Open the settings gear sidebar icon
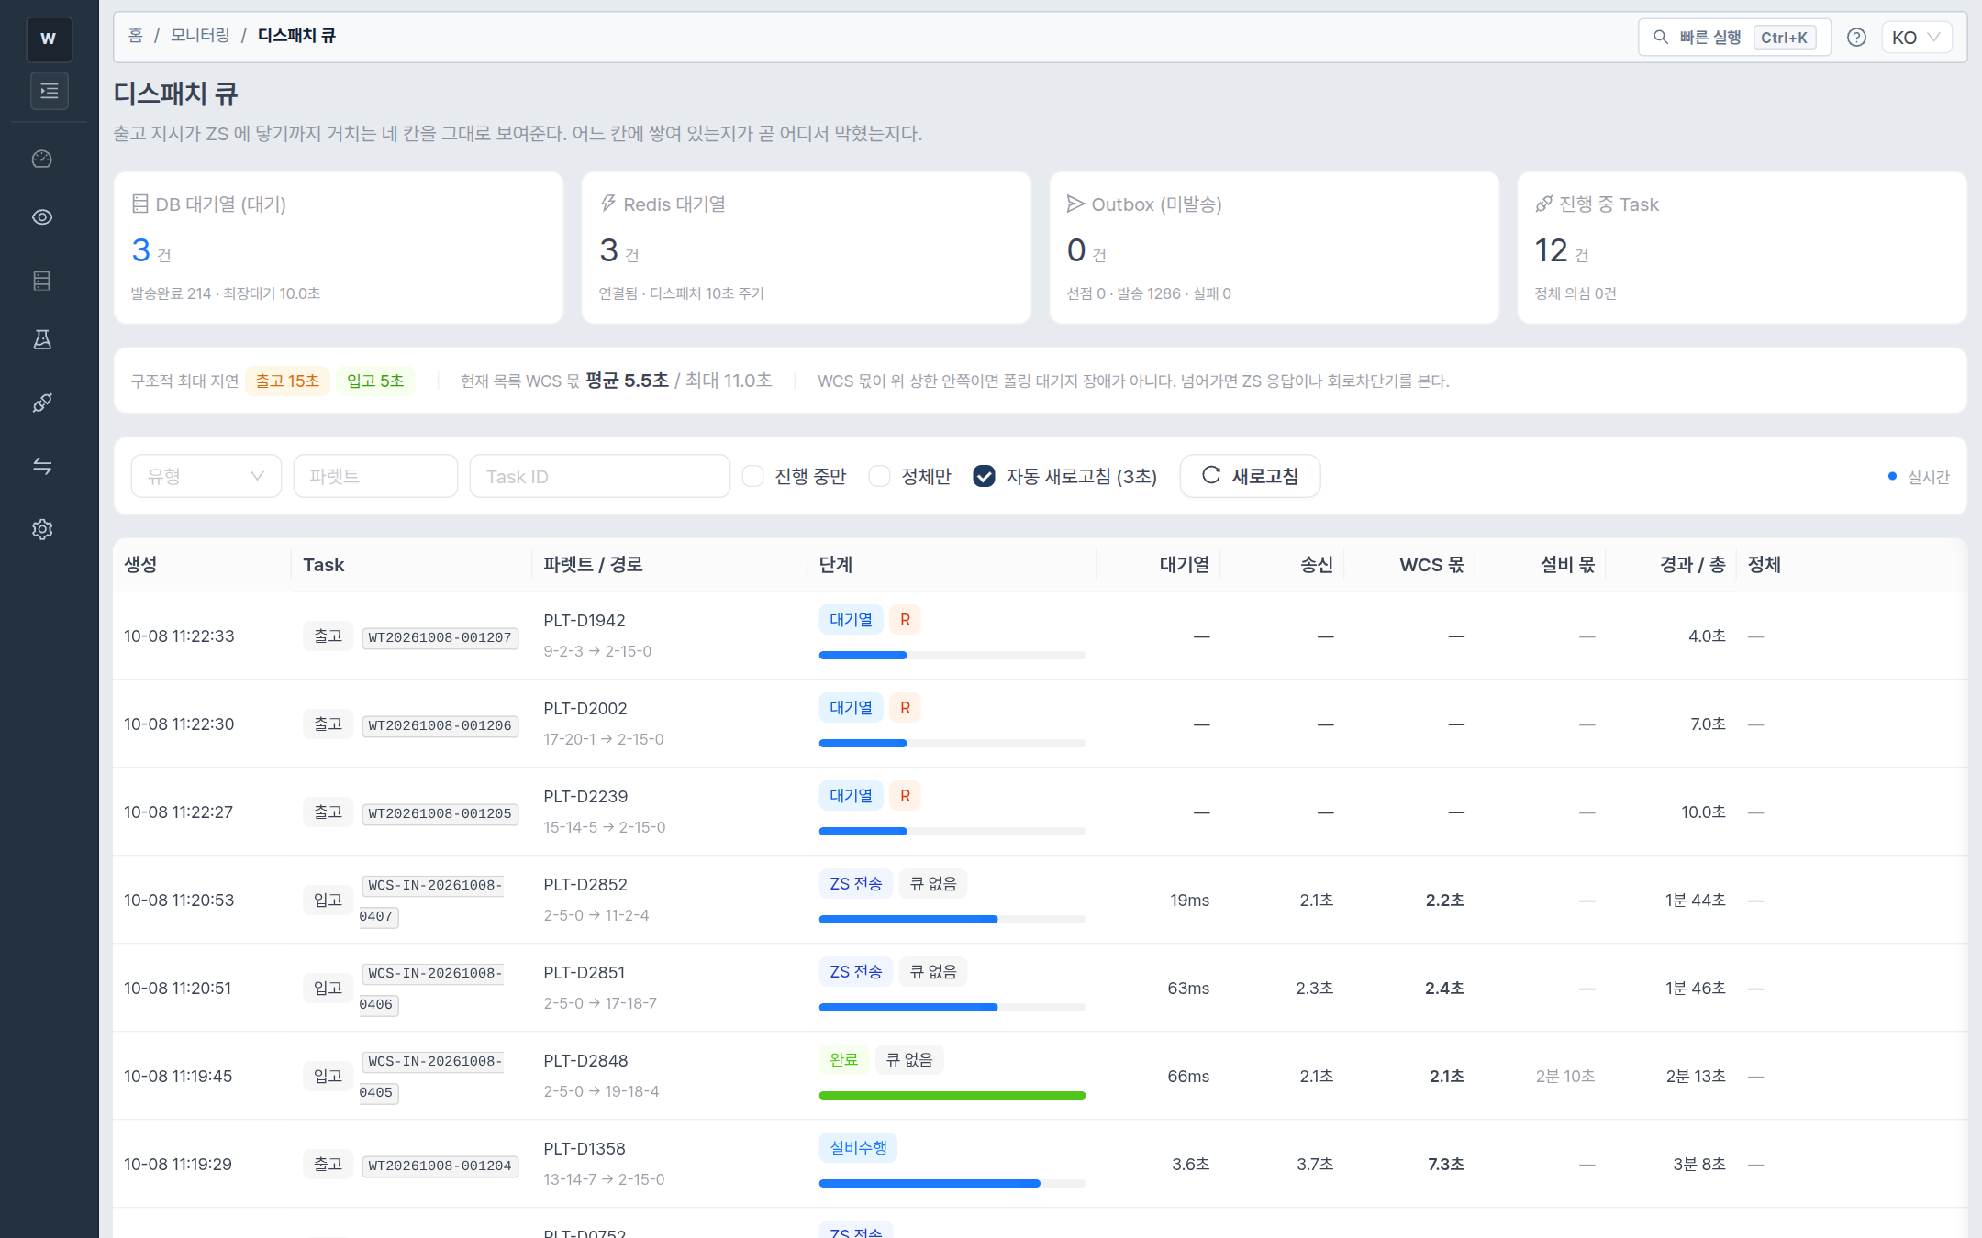The height and width of the screenshot is (1238, 1982). 42,529
